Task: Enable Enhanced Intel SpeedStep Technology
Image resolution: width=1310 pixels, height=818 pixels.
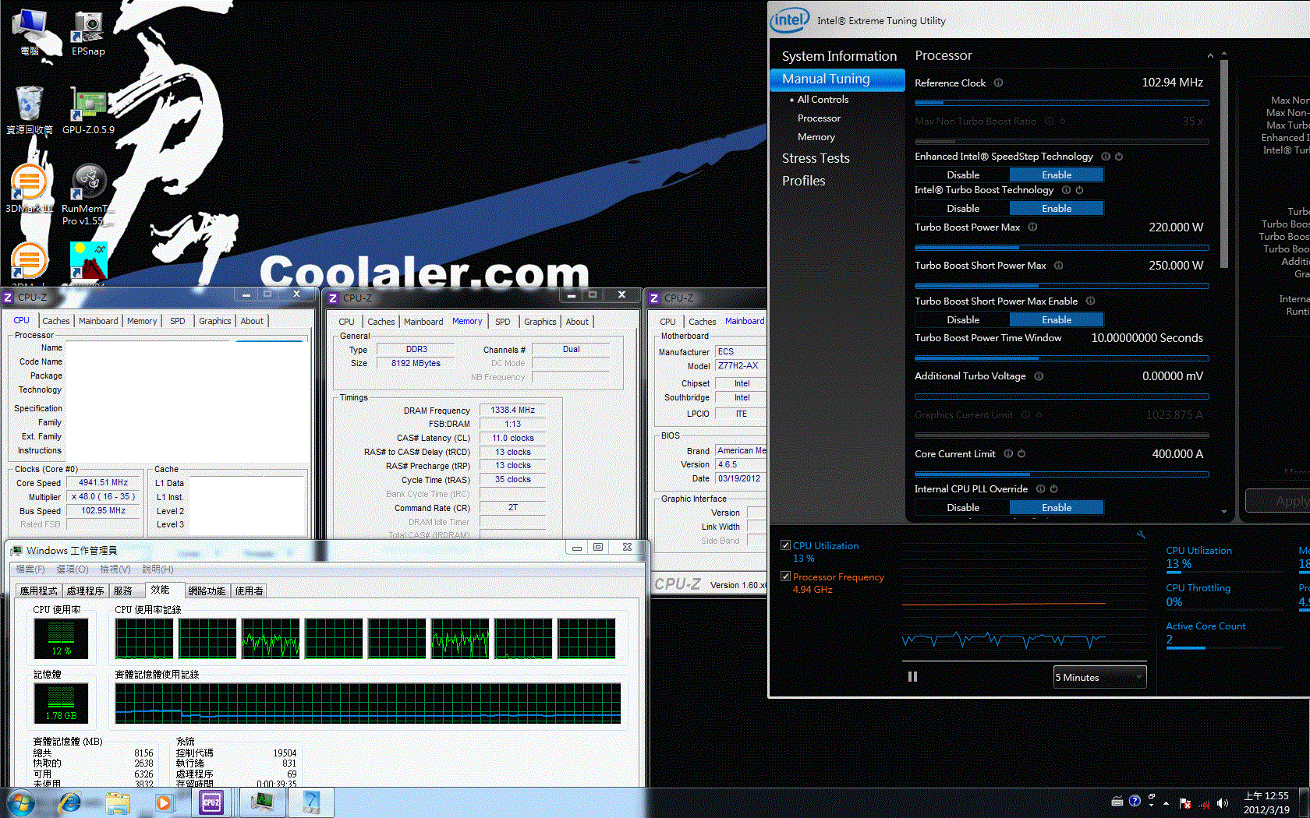Action: (x=1057, y=175)
